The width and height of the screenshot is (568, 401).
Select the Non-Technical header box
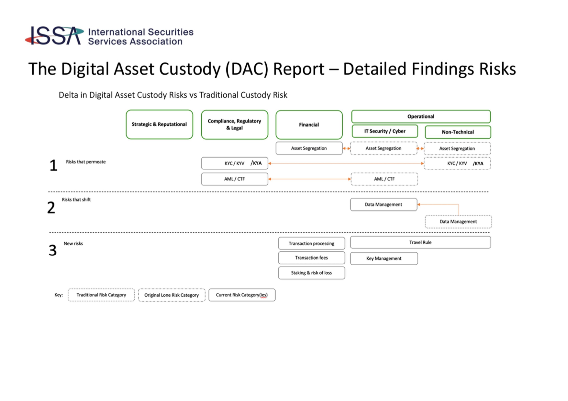pyautogui.click(x=458, y=132)
